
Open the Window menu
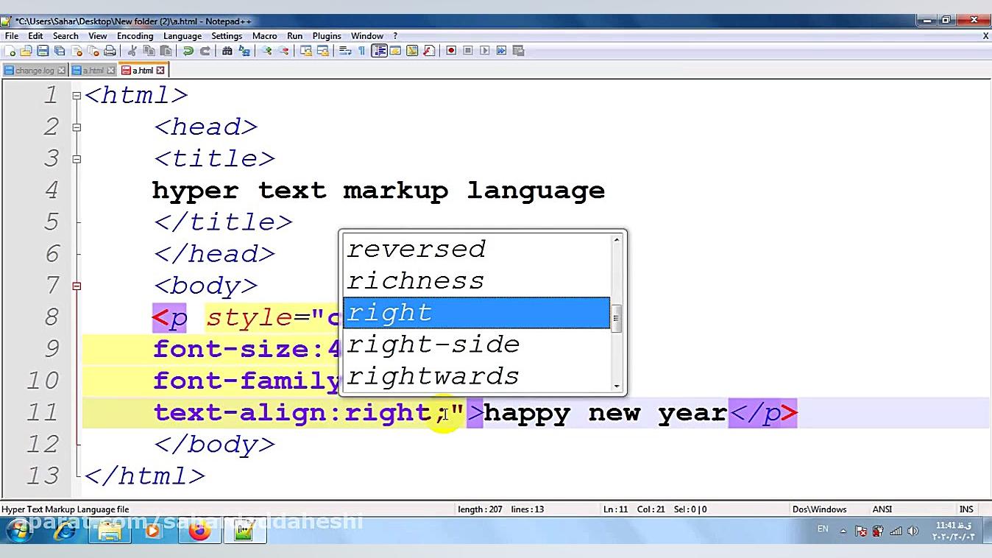[x=367, y=35]
